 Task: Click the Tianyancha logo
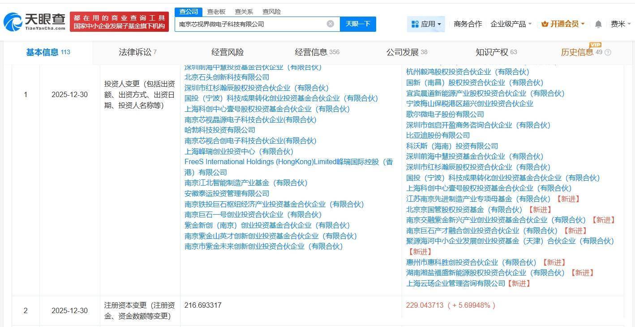click(x=34, y=21)
